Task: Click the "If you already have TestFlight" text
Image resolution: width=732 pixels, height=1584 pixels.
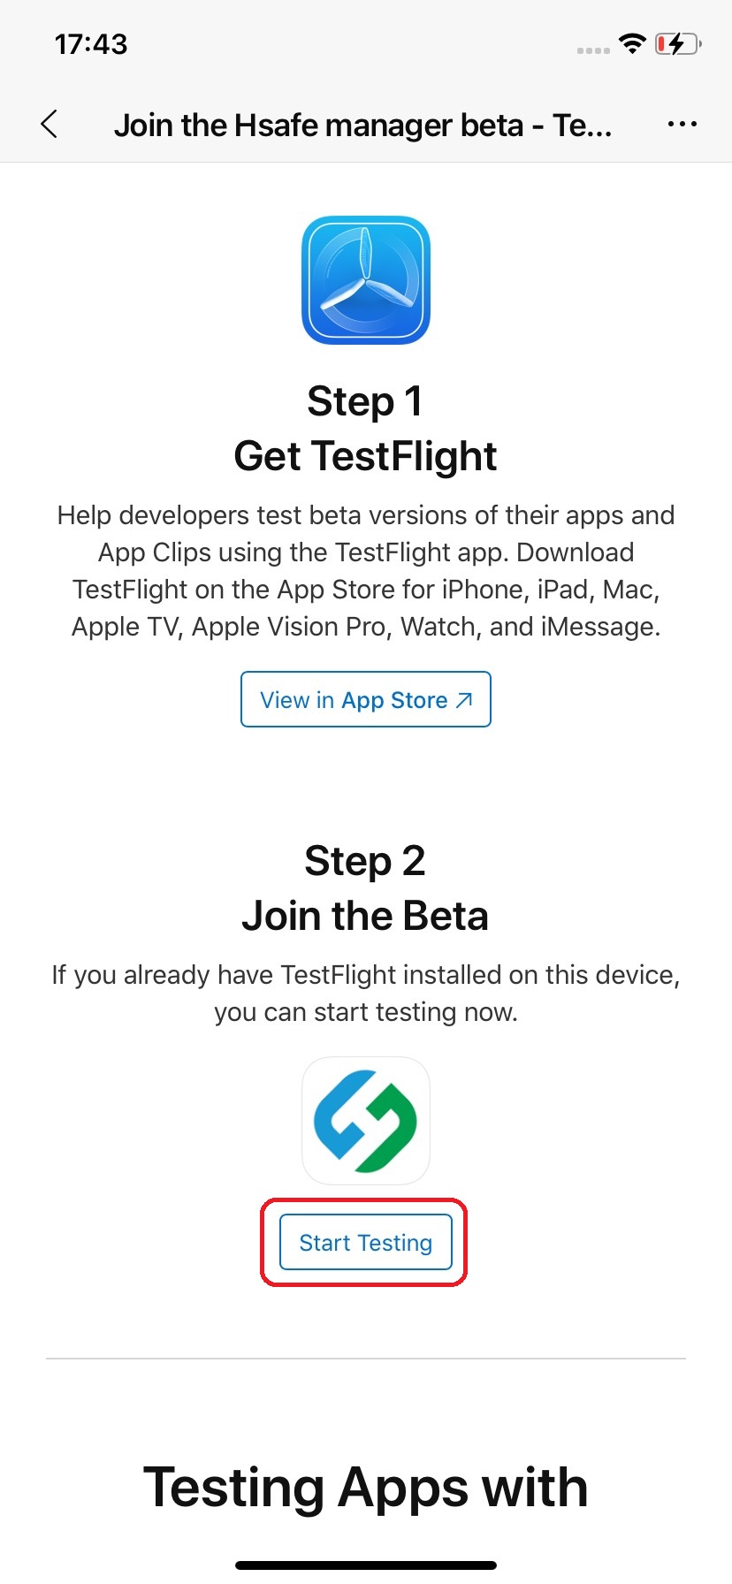Action: pos(366,994)
